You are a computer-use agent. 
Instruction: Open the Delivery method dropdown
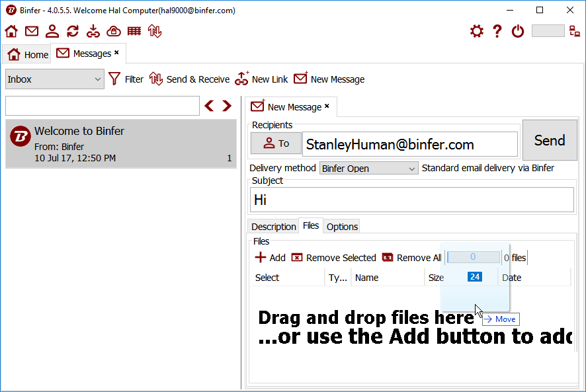point(368,169)
